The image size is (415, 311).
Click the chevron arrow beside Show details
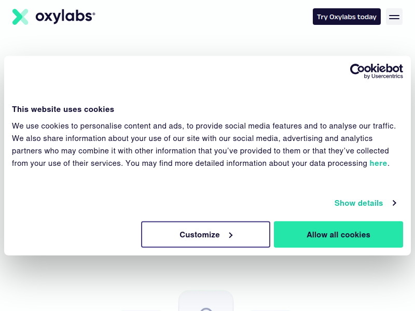click(394, 203)
